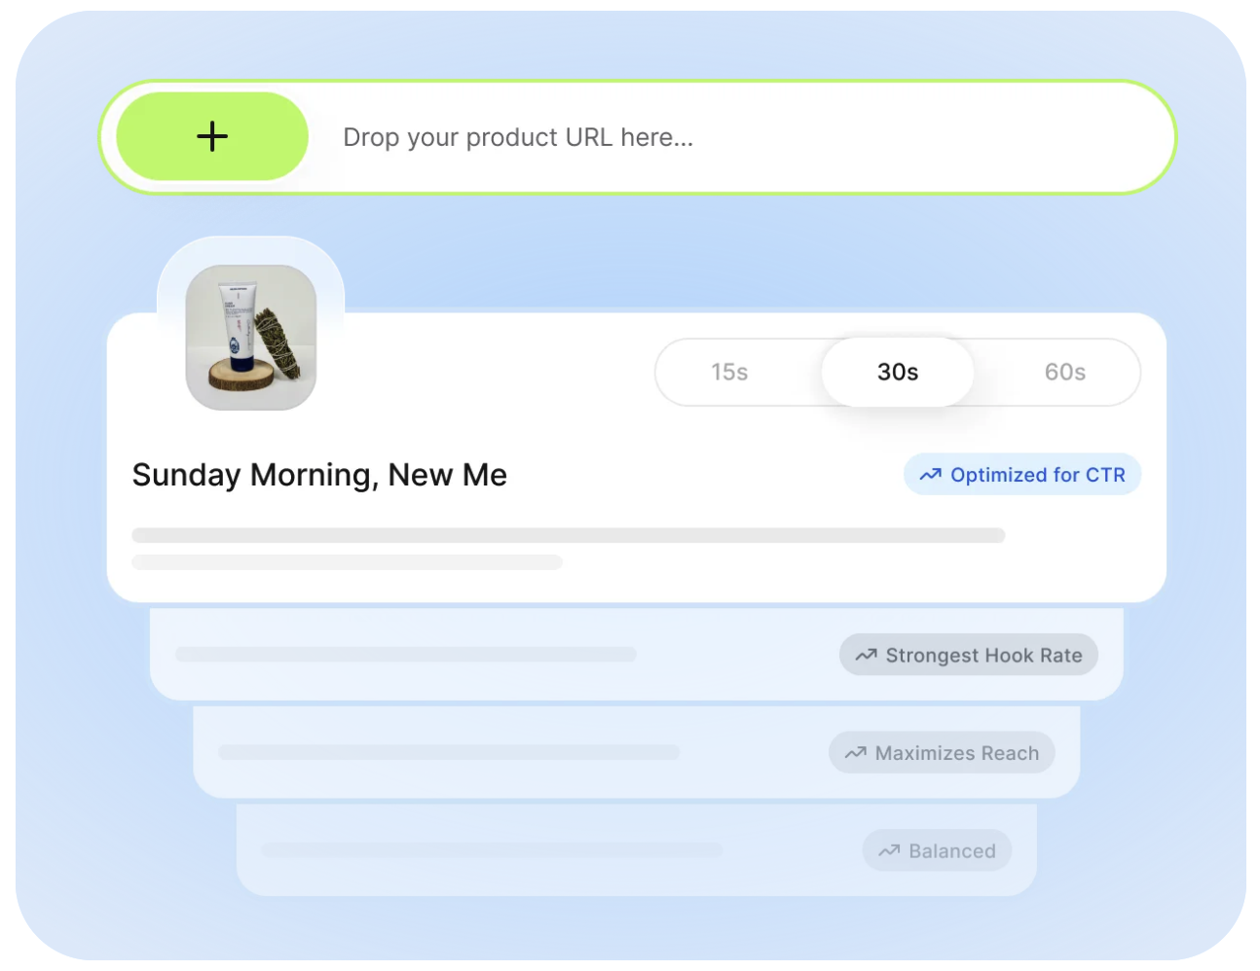The height and width of the screenshot is (971, 1260).
Task: Click the trend icon in Strongest Hook Rate
Action: point(866,656)
